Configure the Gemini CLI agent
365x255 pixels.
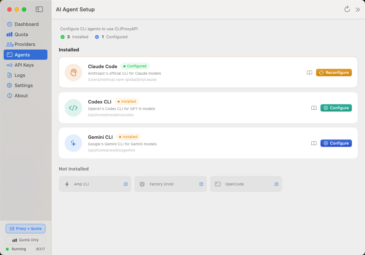click(x=336, y=143)
